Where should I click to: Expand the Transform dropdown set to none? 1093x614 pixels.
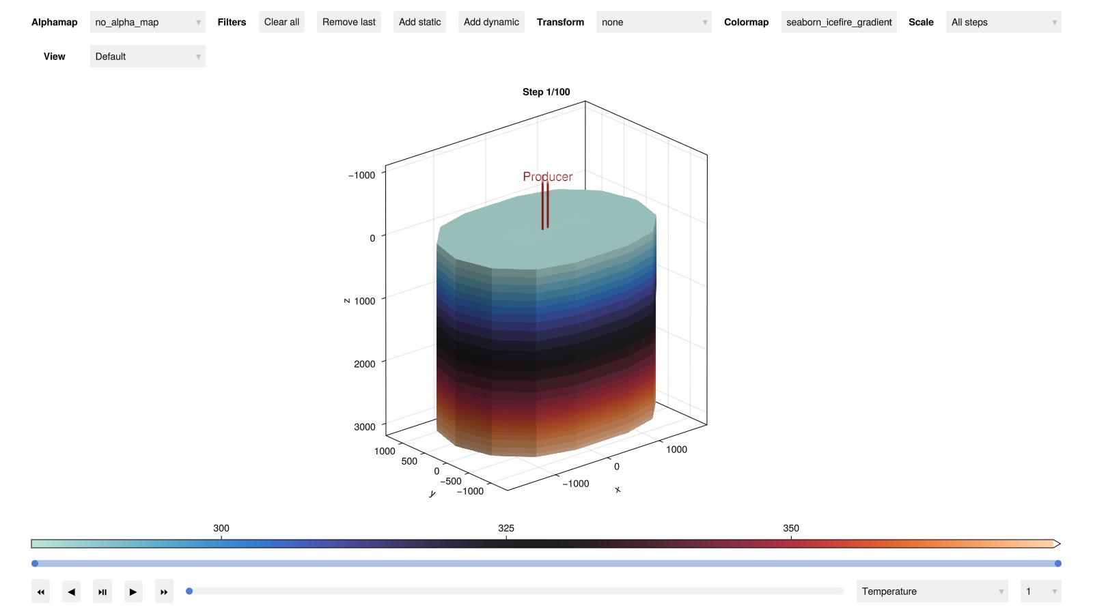click(653, 22)
